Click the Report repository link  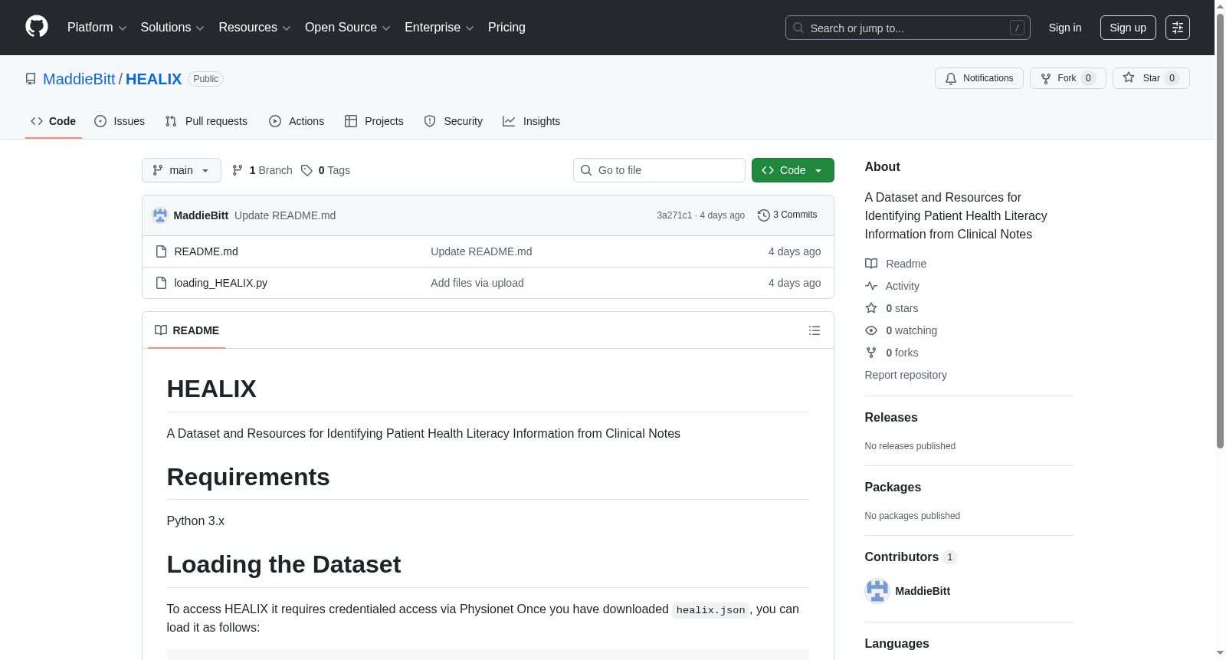906,375
